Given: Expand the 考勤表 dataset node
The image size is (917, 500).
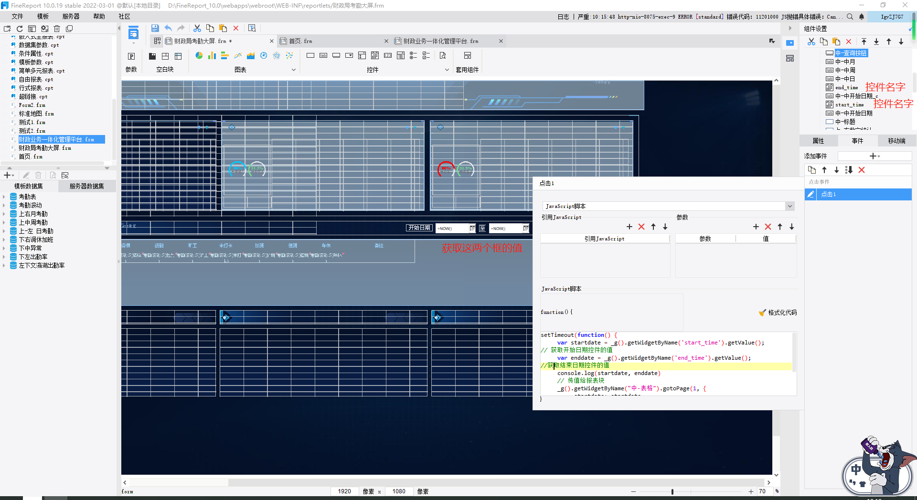Looking at the screenshot, I should click(4, 197).
